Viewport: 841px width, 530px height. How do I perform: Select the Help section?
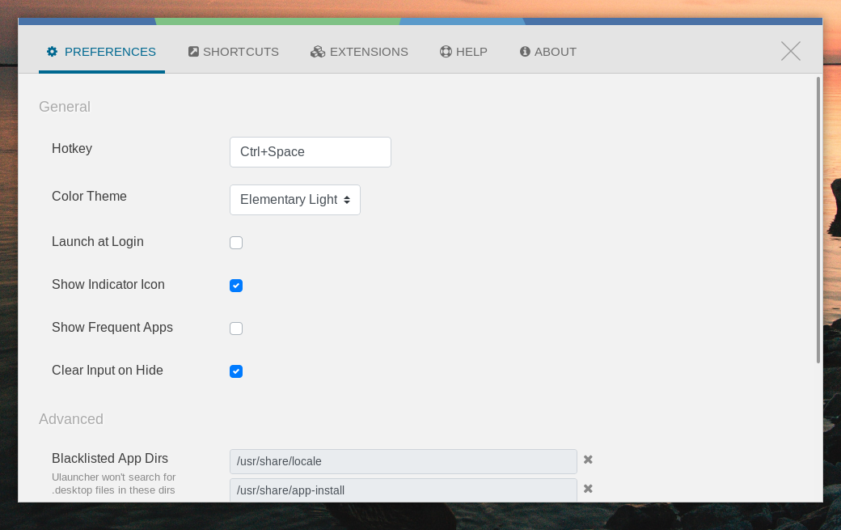[463, 51]
